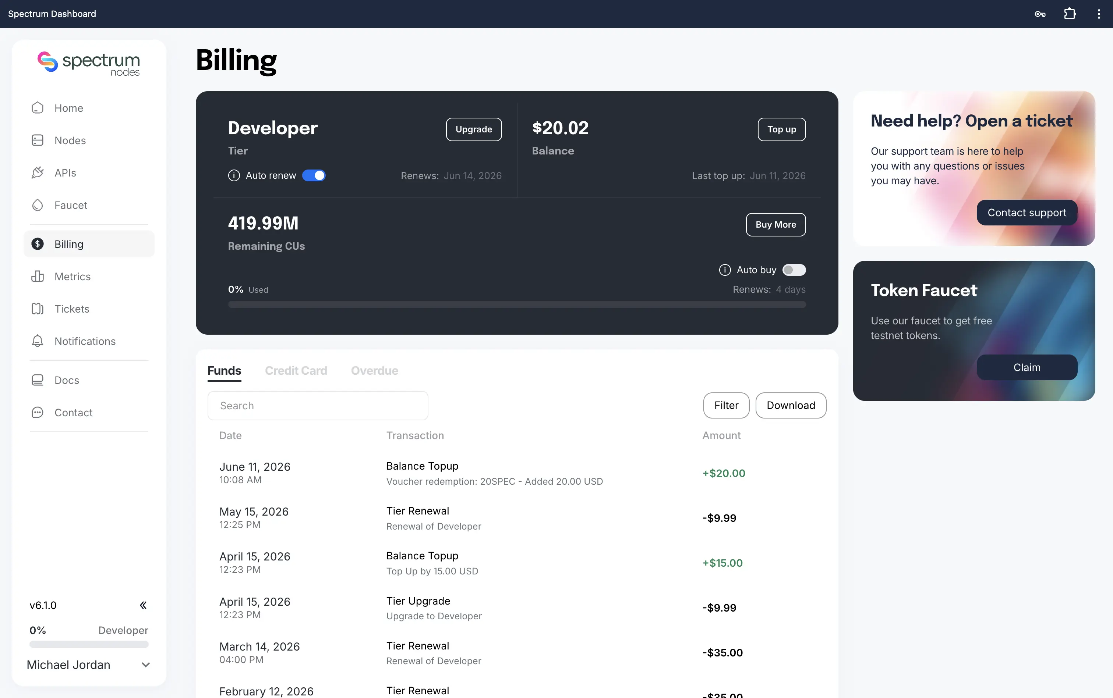Click the sidebar Developer usage bar
Screen dimensions: 1113x698
pyautogui.click(x=89, y=644)
